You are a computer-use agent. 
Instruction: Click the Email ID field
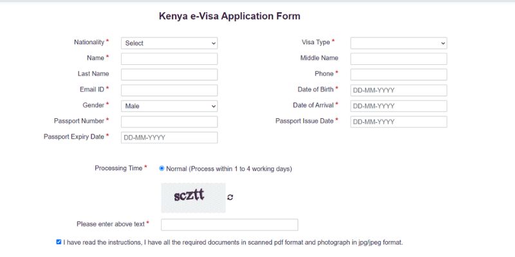pyautogui.click(x=169, y=90)
